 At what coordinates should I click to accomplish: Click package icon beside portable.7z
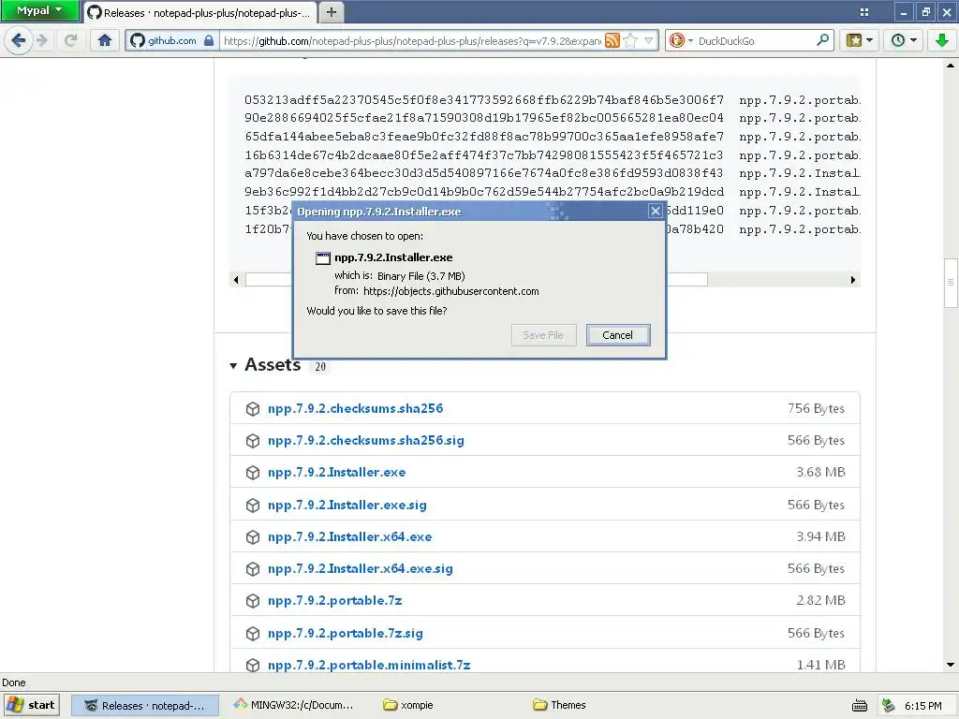tap(253, 601)
